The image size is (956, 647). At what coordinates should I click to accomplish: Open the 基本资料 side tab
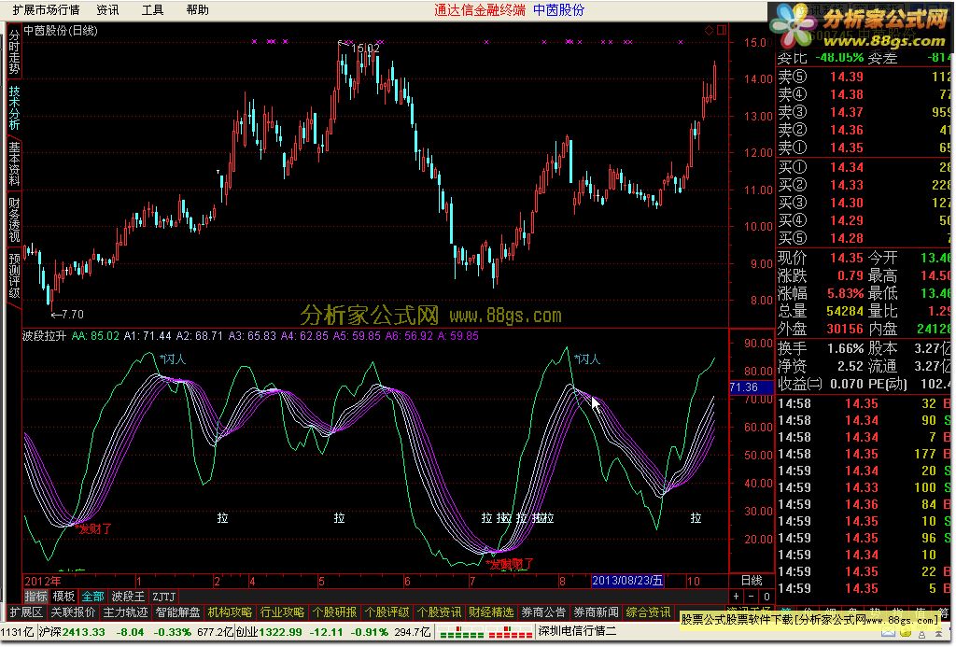coord(14,163)
